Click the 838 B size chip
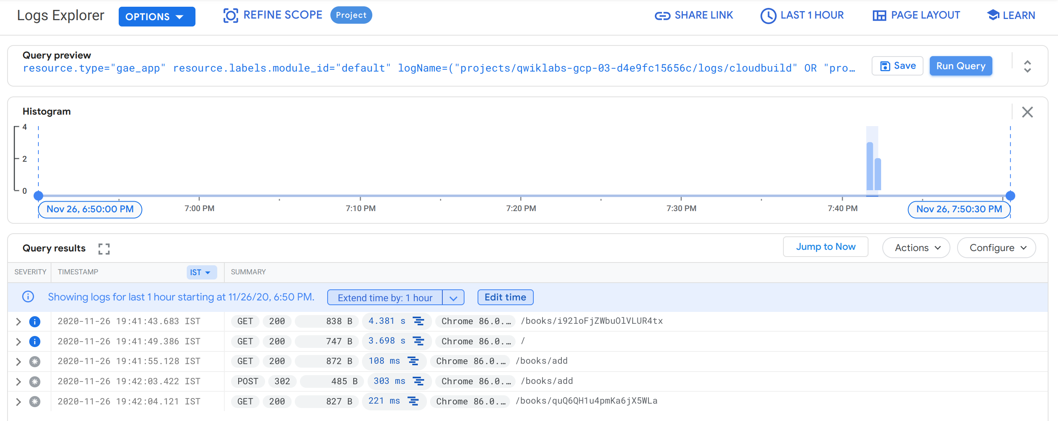1058x421 pixels. (x=327, y=321)
